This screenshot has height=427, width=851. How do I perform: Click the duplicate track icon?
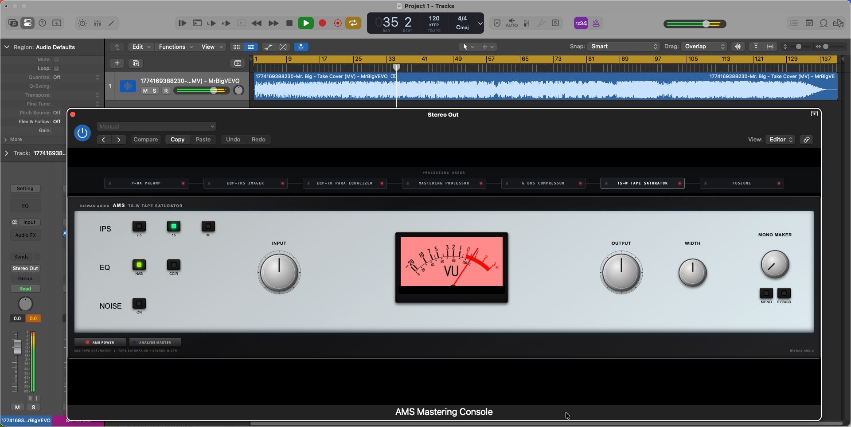pos(136,63)
